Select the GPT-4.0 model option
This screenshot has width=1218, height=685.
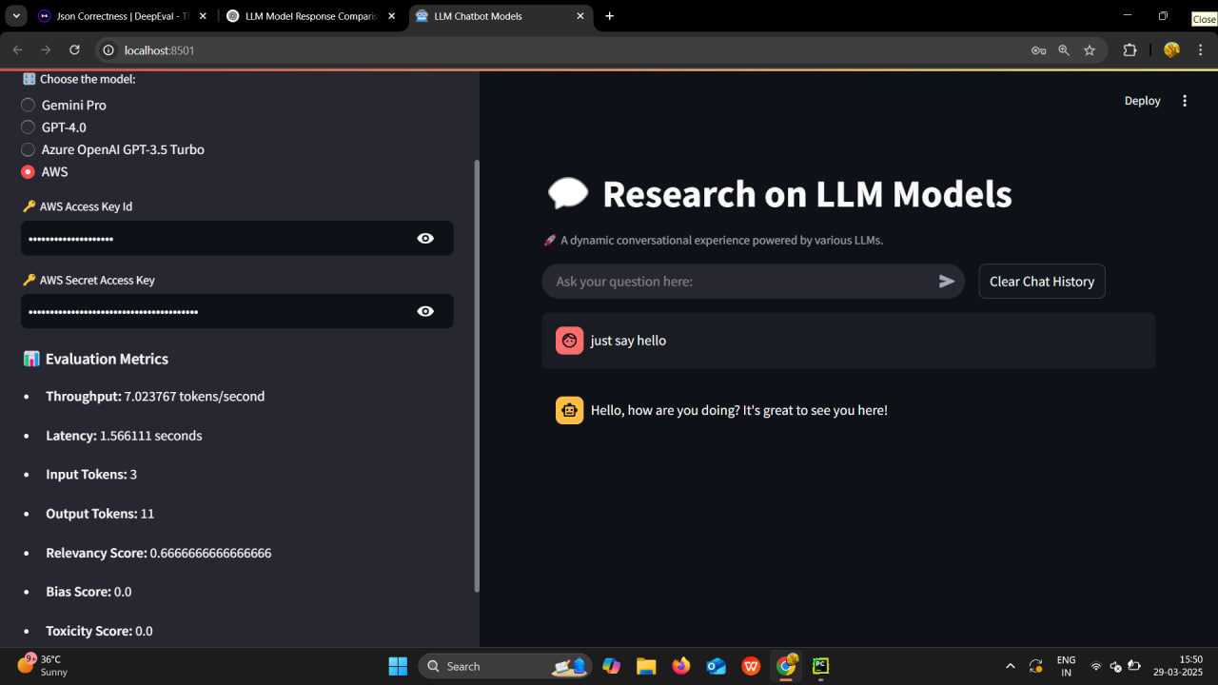click(x=29, y=127)
